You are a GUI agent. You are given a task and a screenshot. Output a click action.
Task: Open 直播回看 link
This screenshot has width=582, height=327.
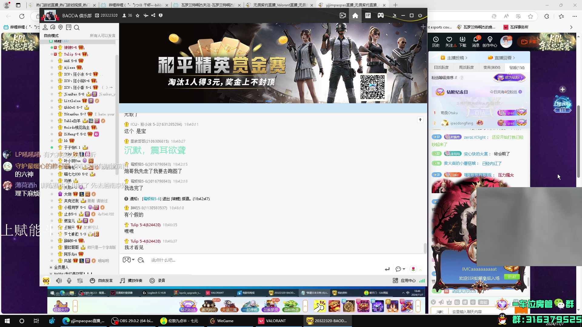tap(501, 58)
